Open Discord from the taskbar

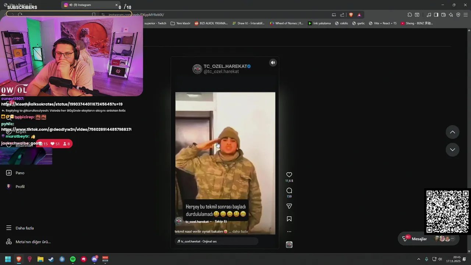[x=95, y=259]
